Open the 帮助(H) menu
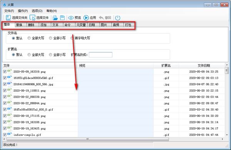231x150 pixels. 52,11
